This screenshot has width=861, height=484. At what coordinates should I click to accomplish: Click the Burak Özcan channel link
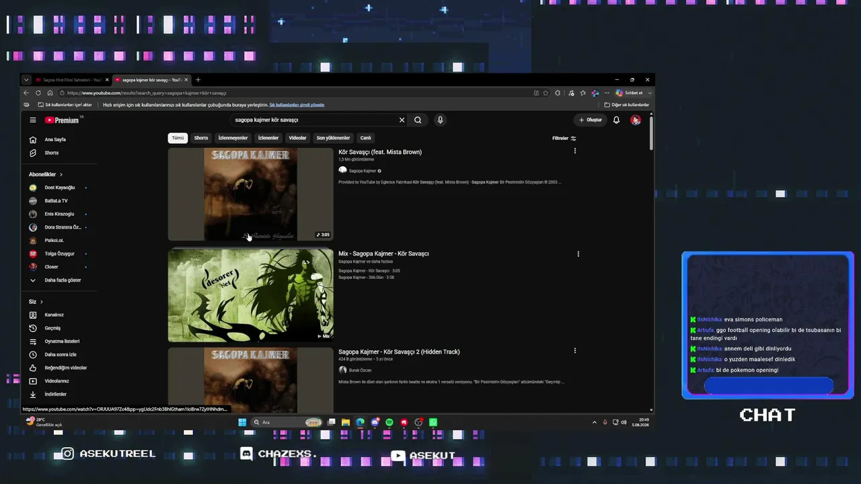click(360, 370)
